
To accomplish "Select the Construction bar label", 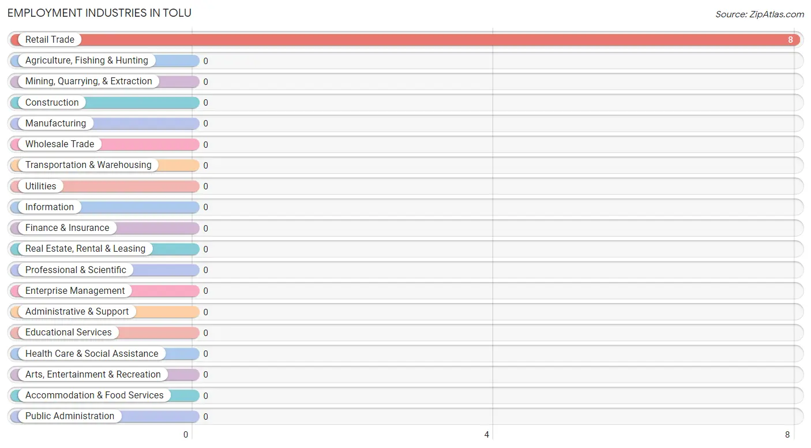I will tap(52, 103).
